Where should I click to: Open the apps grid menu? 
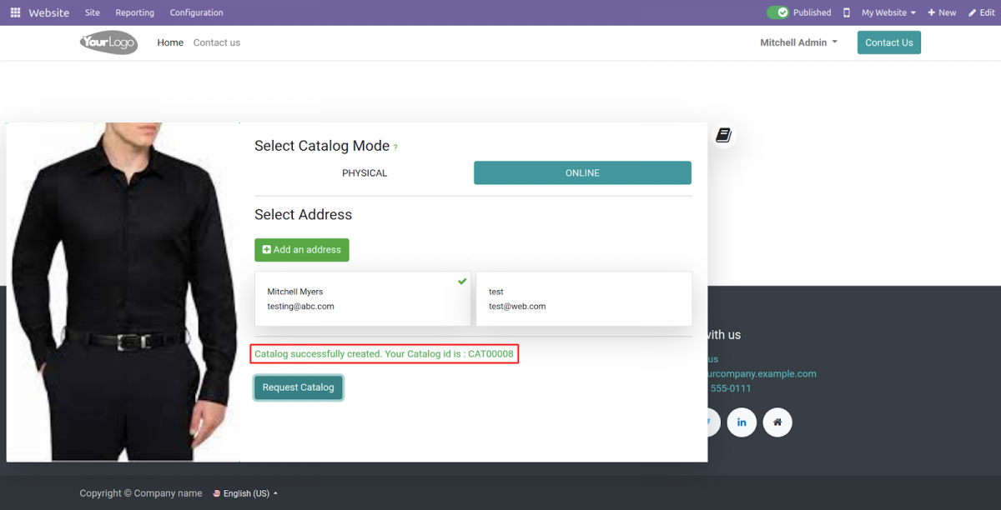tap(14, 12)
